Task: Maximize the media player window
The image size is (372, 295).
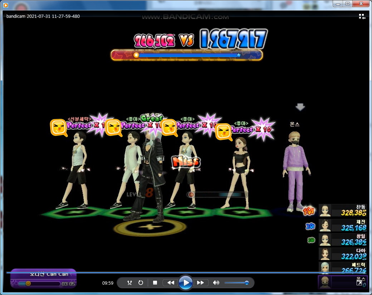Action: point(348,4)
